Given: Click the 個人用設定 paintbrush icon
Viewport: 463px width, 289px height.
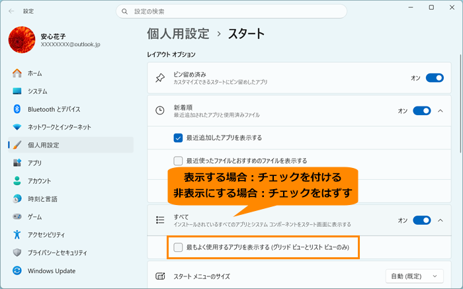Looking at the screenshot, I should [x=17, y=145].
